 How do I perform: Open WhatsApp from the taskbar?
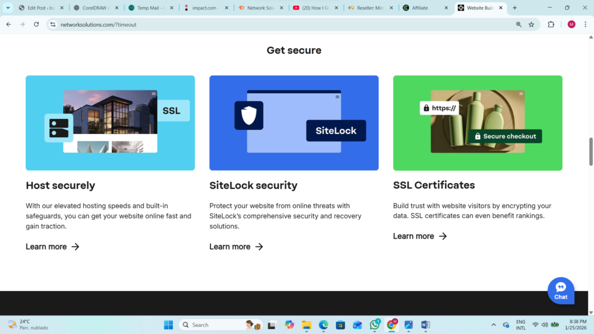click(375, 325)
